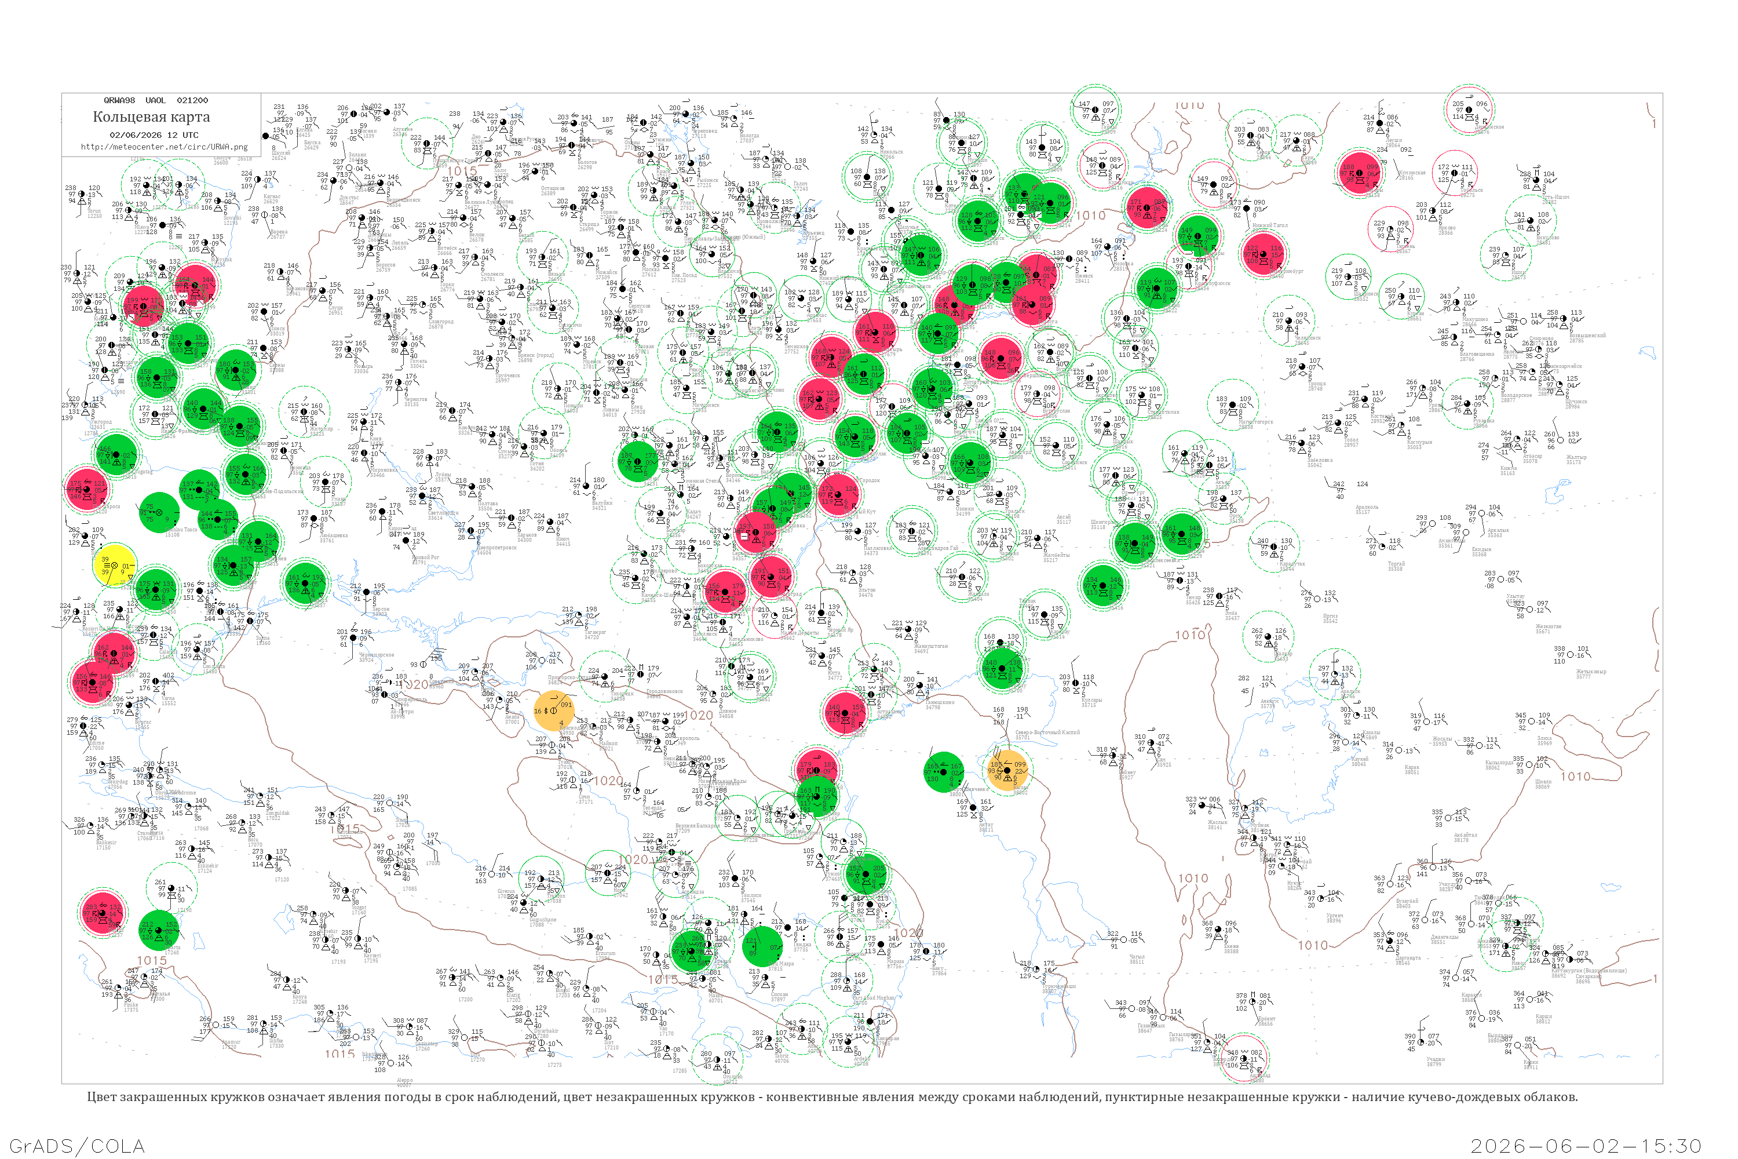Click the orange station circle showing 185 099
Viewport: 1738px width, 1159px height.
pos(1007,771)
